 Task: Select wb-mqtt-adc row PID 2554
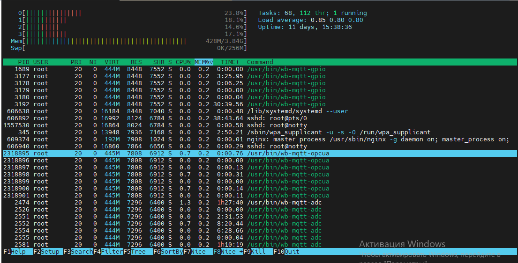click(x=260, y=230)
